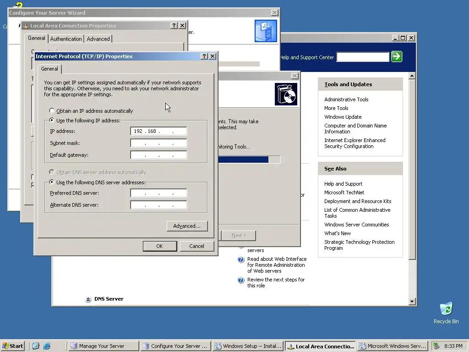Open Help and Support link under See Also
Screen dimensions: 469x352
tap(343, 184)
